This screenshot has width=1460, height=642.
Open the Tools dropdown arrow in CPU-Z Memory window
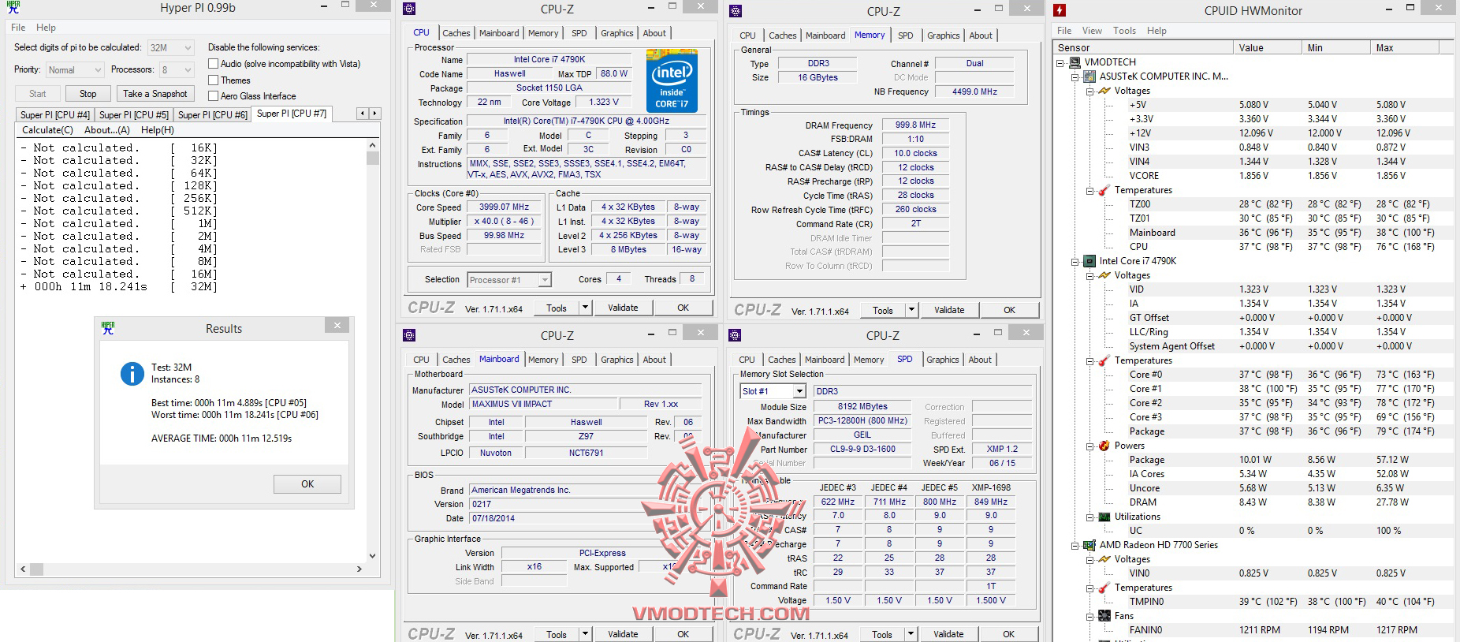pyautogui.click(x=912, y=310)
